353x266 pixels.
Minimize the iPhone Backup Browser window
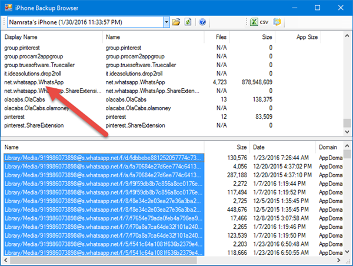295,8
